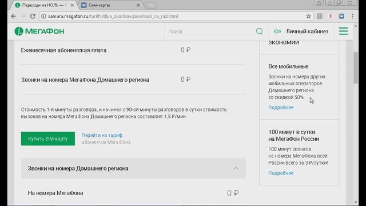The image size is (366, 206).
Task: Click the На номера МегаФона row
Action: click(133, 193)
